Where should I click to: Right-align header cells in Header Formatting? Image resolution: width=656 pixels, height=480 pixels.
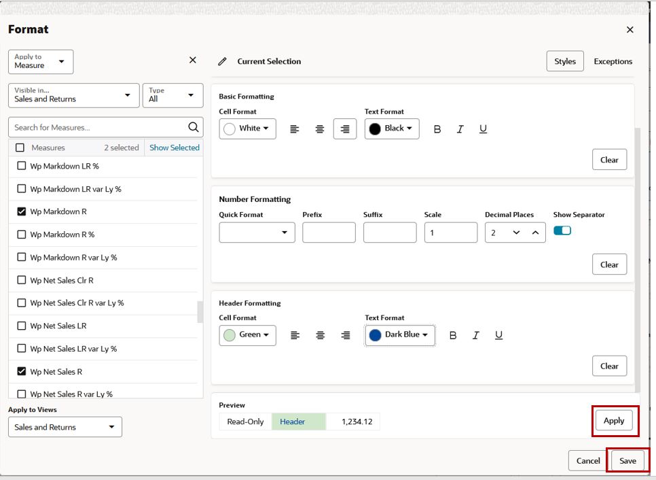(x=346, y=335)
